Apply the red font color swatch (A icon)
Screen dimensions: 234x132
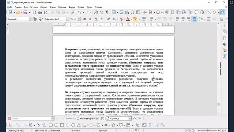[128, 19]
